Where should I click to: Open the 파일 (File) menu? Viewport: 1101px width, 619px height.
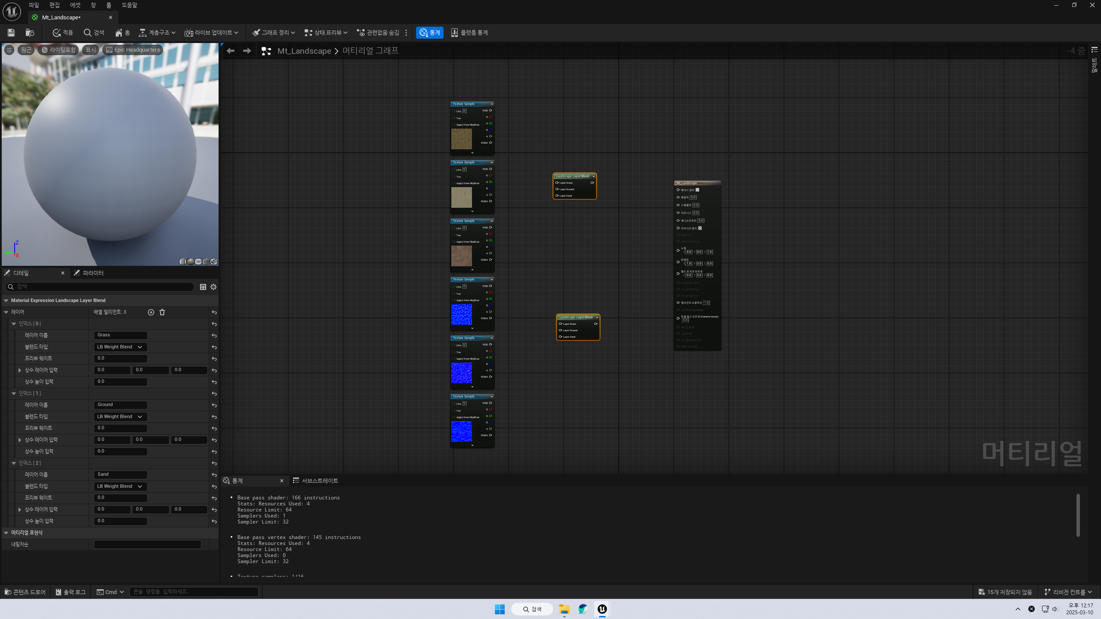point(34,5)
